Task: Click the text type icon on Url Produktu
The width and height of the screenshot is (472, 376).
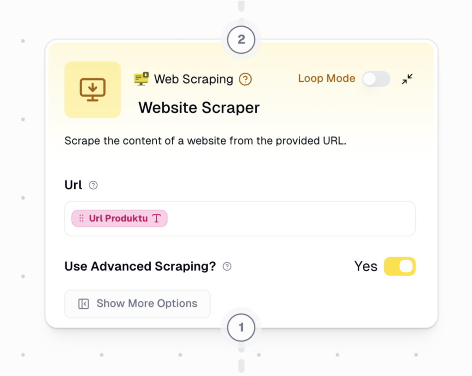Action: click(157, 219)
